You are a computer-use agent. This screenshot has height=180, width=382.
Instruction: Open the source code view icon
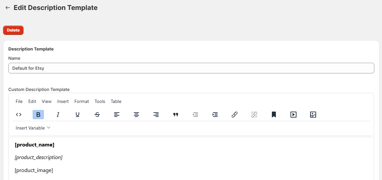tap(19, 115)
